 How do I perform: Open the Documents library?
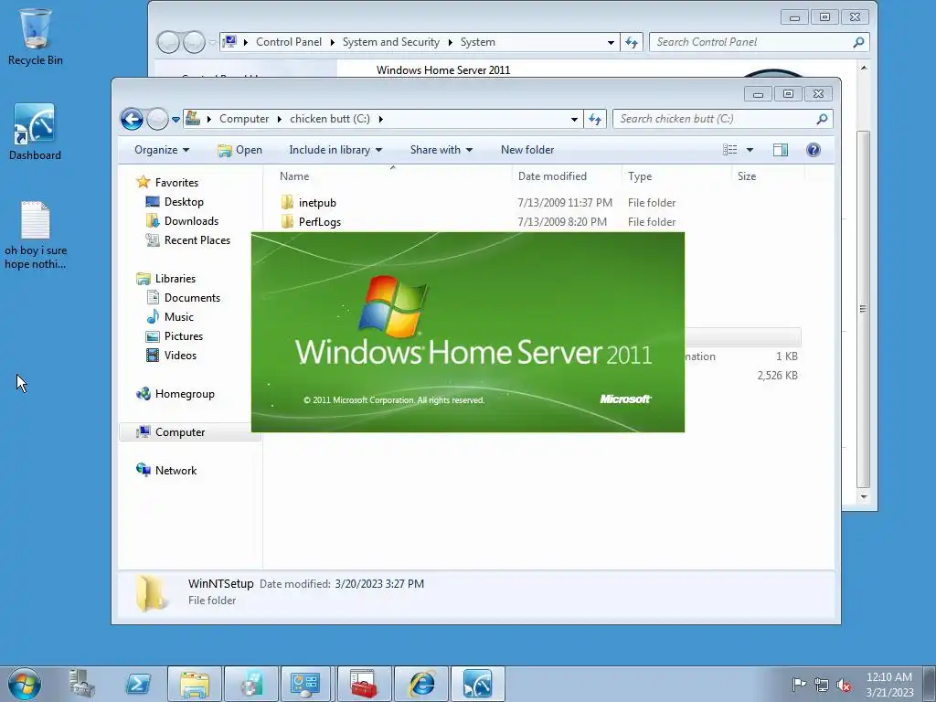tap(192, 297)
